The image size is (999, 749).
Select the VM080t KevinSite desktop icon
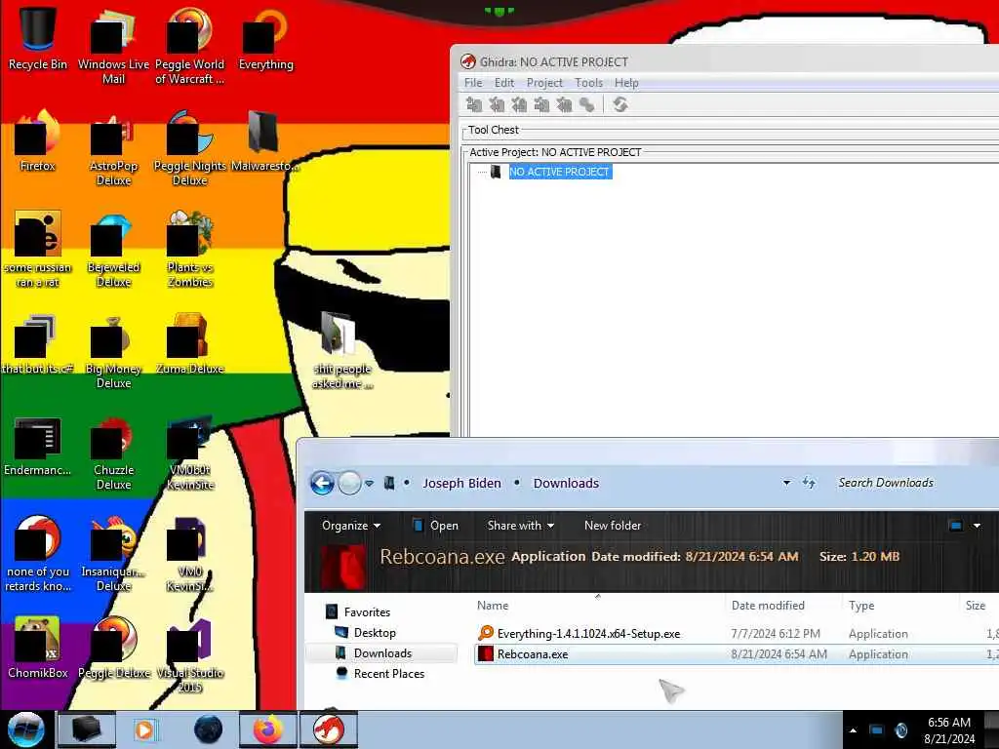point(190,453)
